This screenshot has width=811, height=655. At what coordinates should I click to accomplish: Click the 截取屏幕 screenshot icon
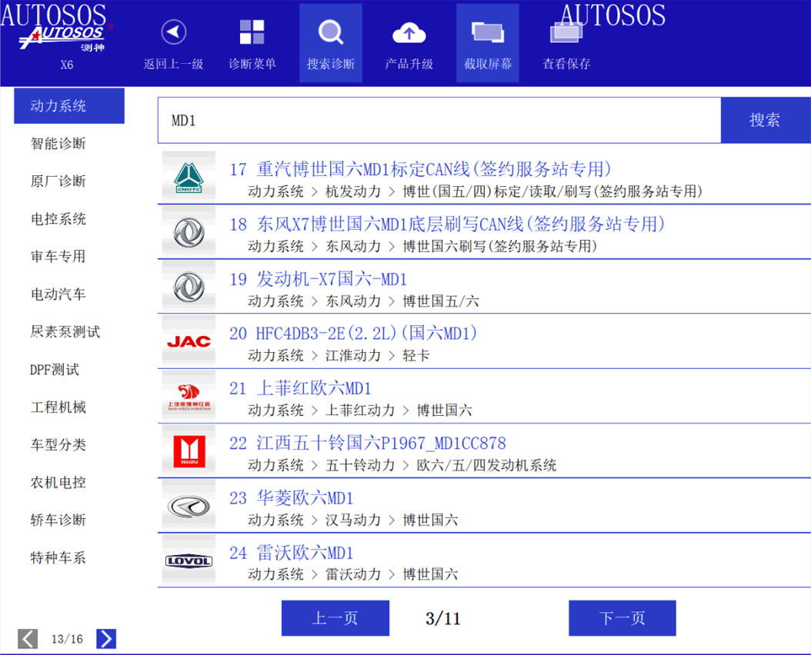(488, 32)
